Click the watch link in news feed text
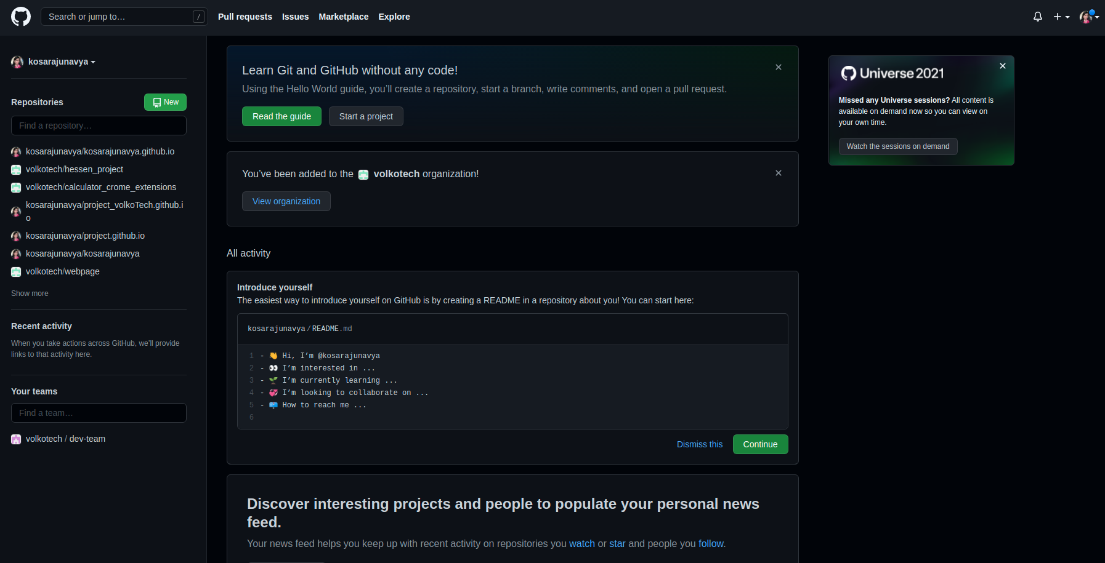 [x=582, y=544]
